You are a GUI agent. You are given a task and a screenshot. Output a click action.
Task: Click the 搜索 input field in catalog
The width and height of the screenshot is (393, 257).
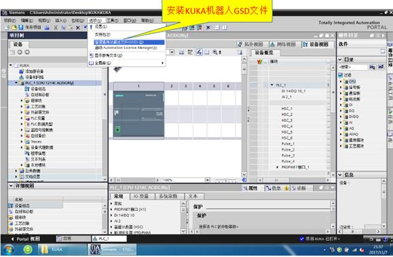tap(353, 67)
